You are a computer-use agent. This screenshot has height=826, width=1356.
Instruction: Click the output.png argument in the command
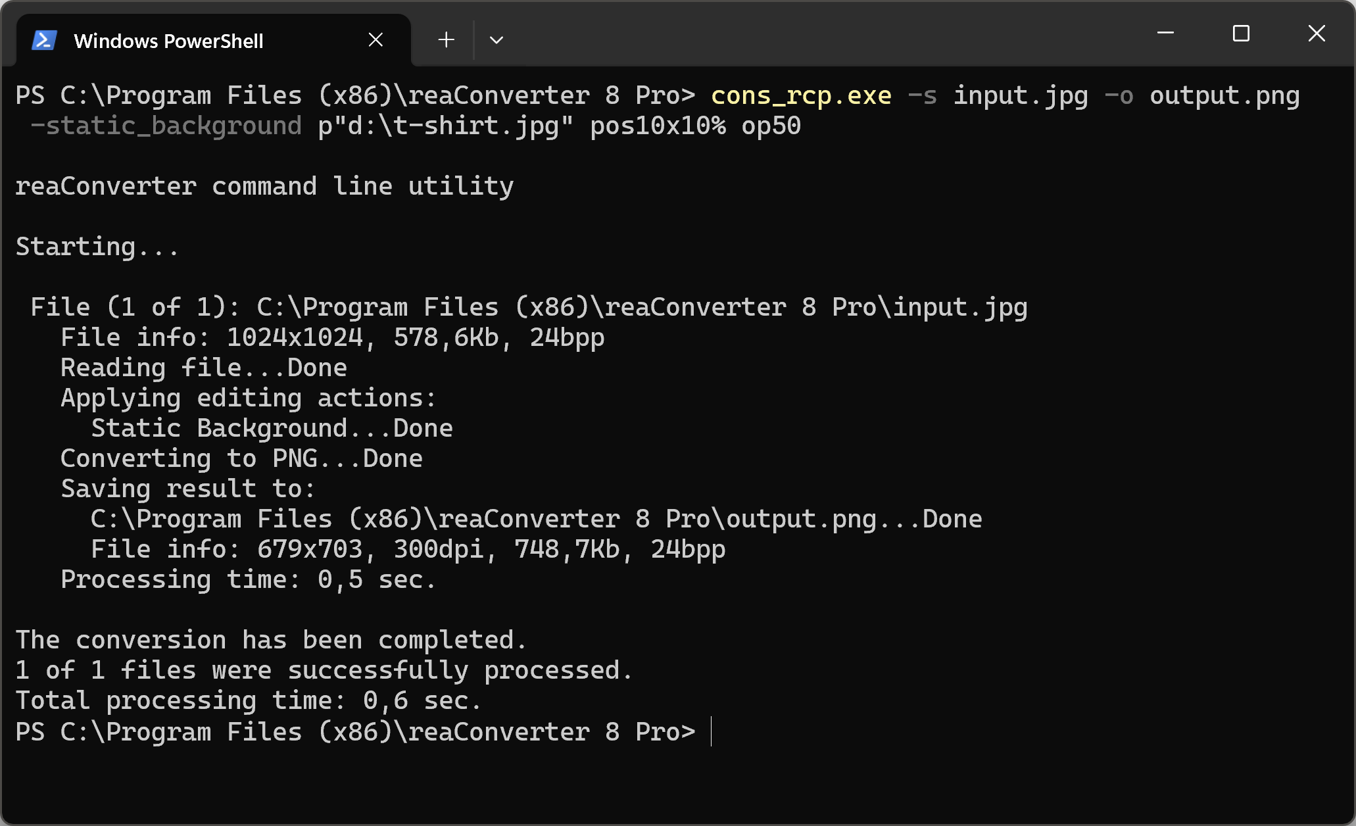pos(1224,96)
